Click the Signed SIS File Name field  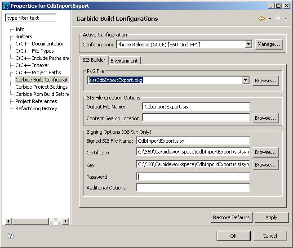coord(193,141)
